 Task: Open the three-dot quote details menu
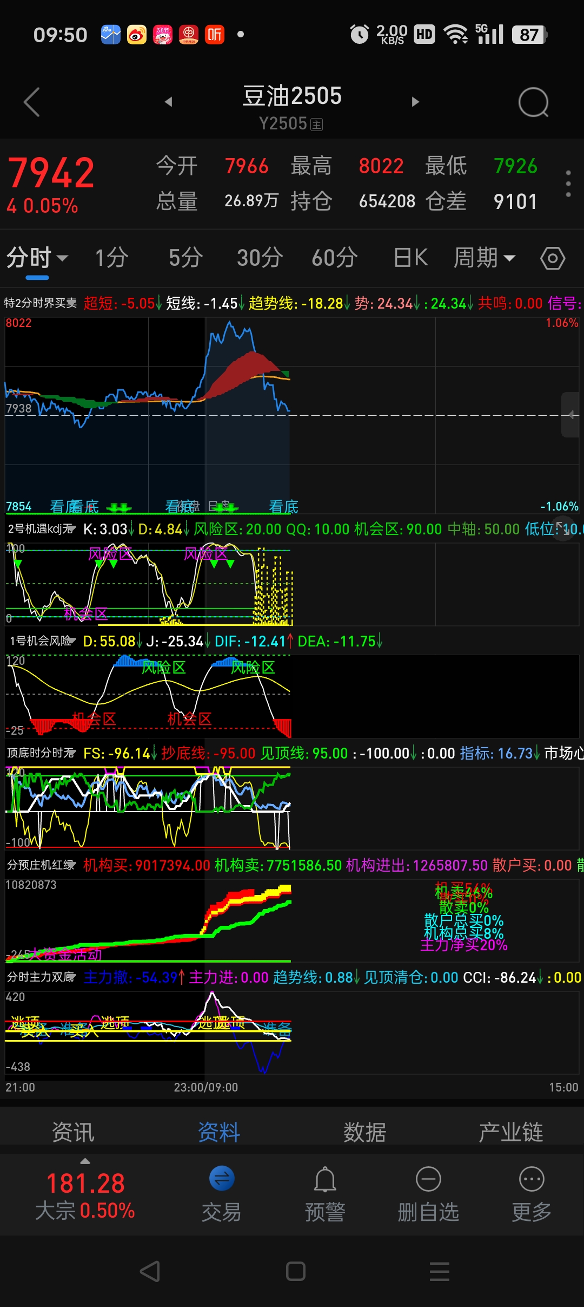(x=568, y=184)
